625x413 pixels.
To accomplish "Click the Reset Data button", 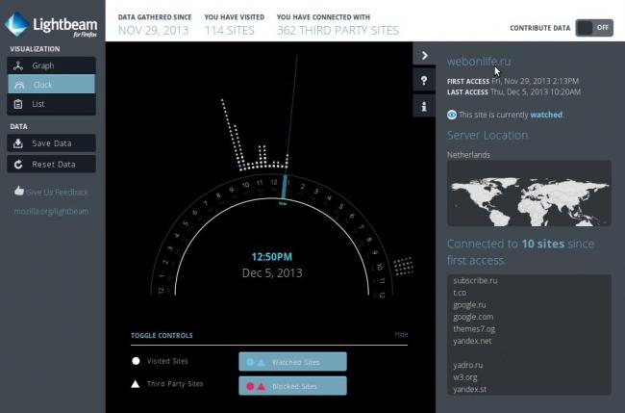I will 51,164.
